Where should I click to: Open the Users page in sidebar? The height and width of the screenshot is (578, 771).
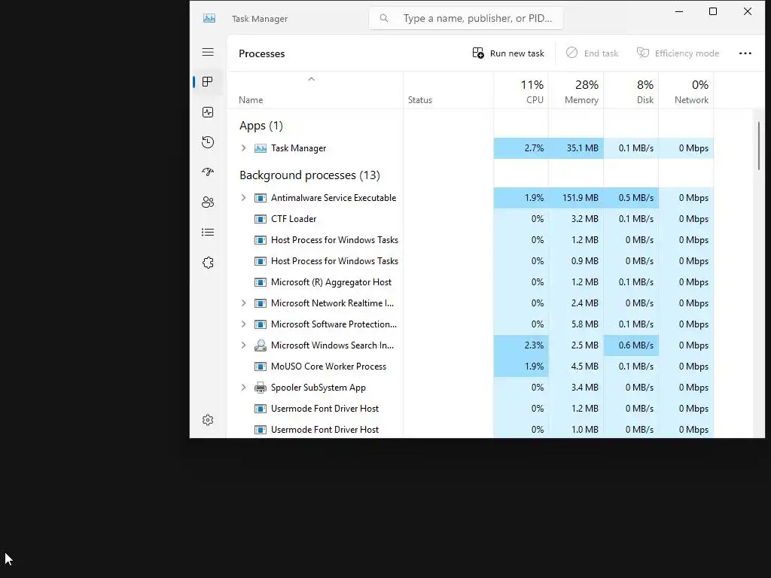click(x=208, y=202)
